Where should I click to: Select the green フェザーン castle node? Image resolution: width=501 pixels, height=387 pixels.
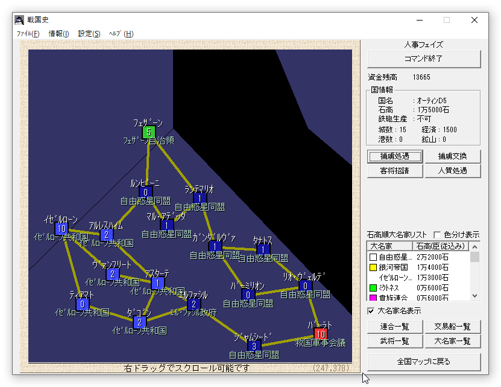point(148,132)
